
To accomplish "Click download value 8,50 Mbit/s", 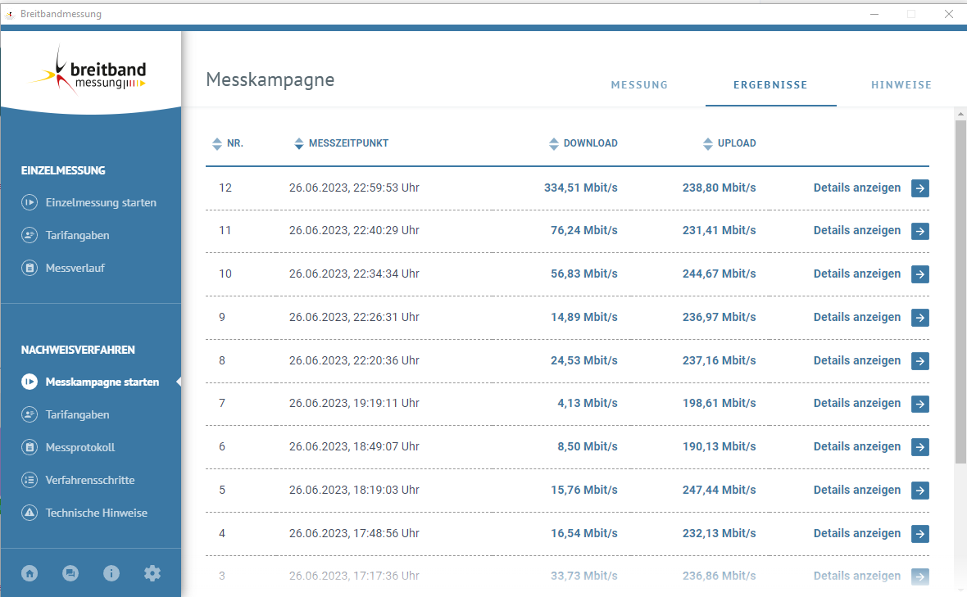I will coord(587,446).
